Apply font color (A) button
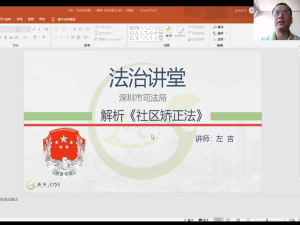Image resolution: width=300 pixels, height=225 pixels. 44,37
